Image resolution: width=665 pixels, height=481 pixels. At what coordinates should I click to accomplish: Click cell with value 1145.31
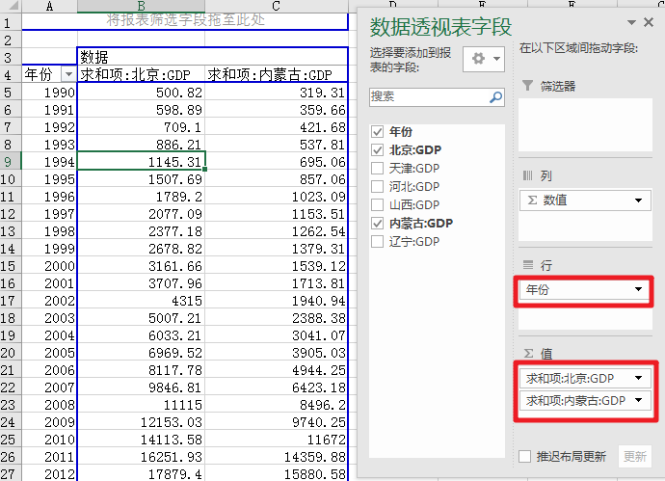point(142,162)
